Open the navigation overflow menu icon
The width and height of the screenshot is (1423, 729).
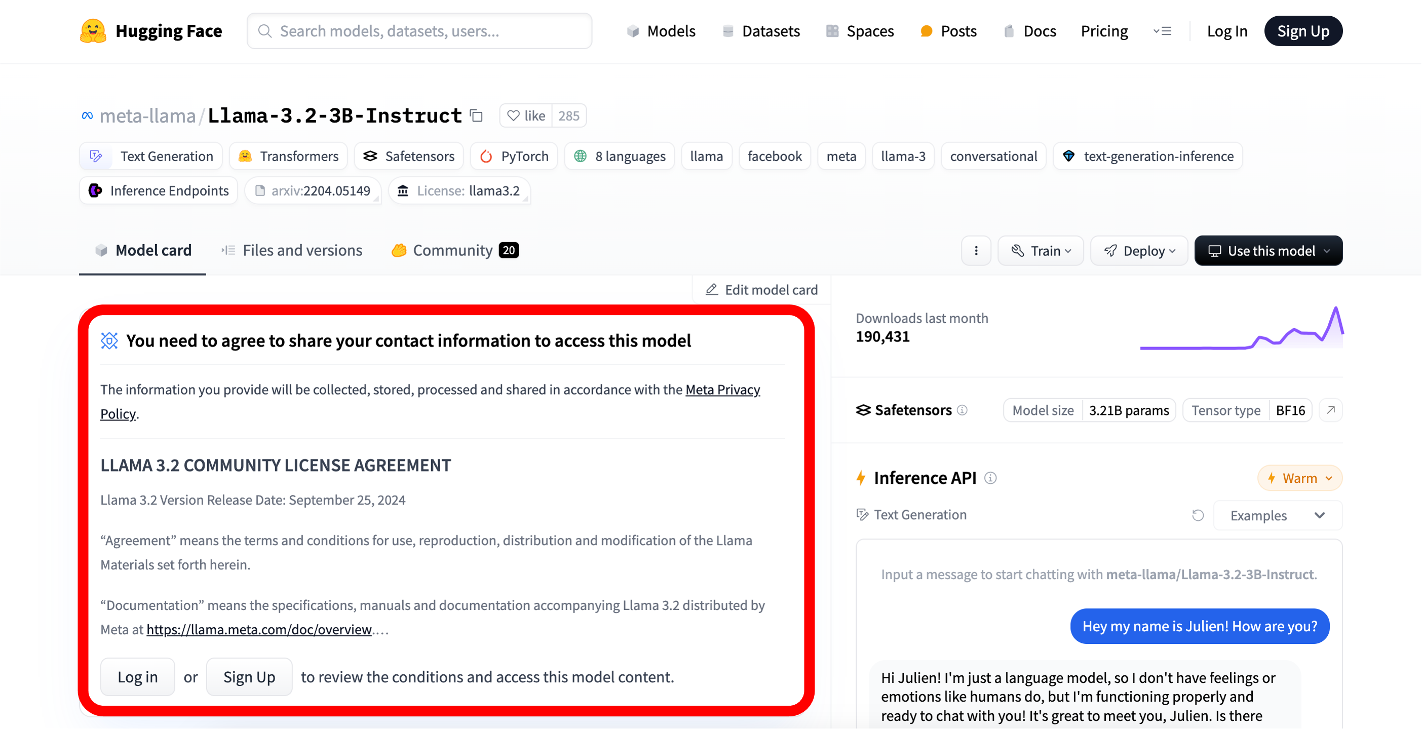[1162, 31]
